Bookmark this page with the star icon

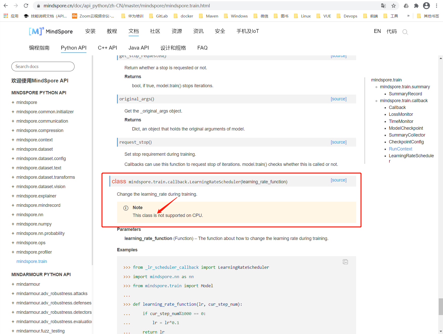pyautogui.click(x=393, y=6)
